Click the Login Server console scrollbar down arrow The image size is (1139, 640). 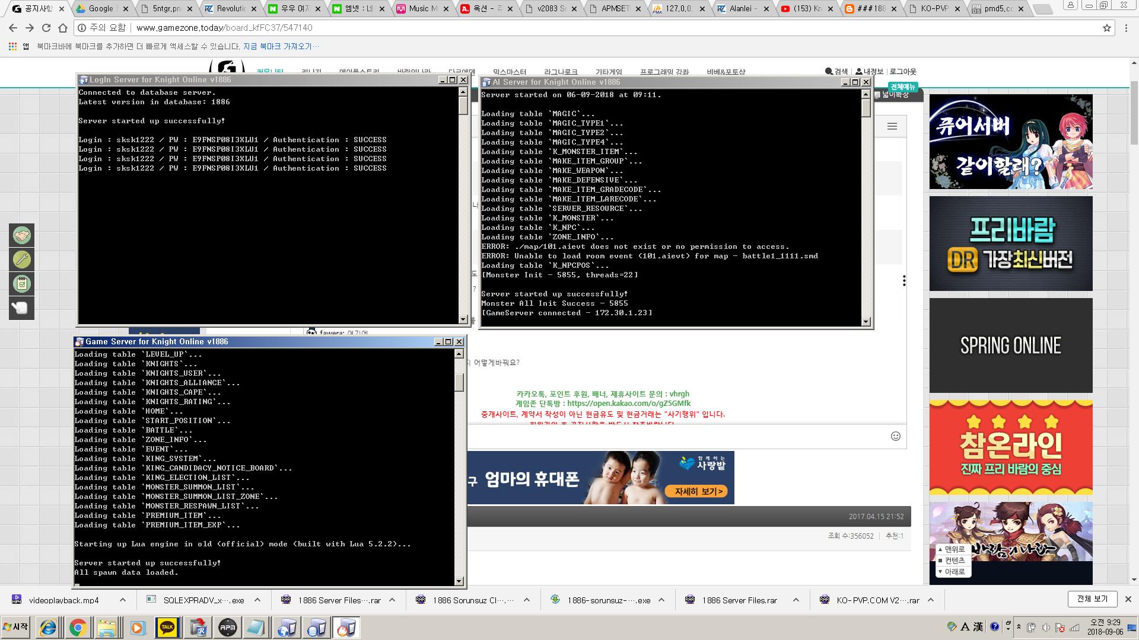click(x=463, y=319)
